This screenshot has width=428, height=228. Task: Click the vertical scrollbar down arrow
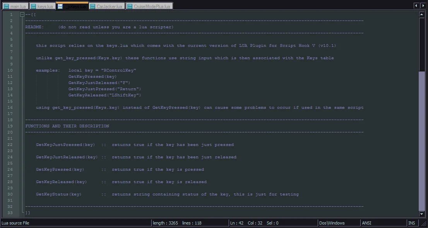[x=421, y=214]
